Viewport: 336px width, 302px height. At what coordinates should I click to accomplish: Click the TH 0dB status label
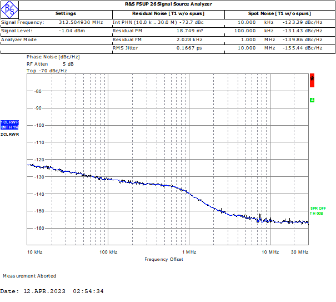point(317,214)
